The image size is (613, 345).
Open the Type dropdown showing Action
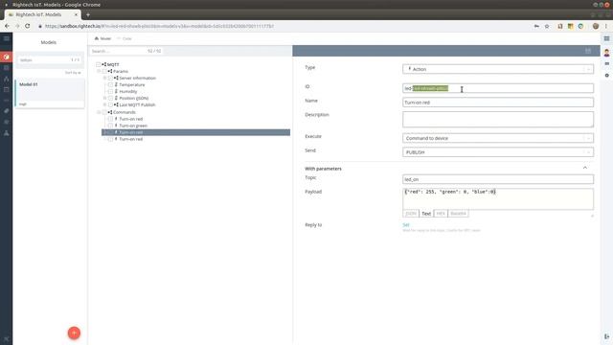[x=498, y=69]
